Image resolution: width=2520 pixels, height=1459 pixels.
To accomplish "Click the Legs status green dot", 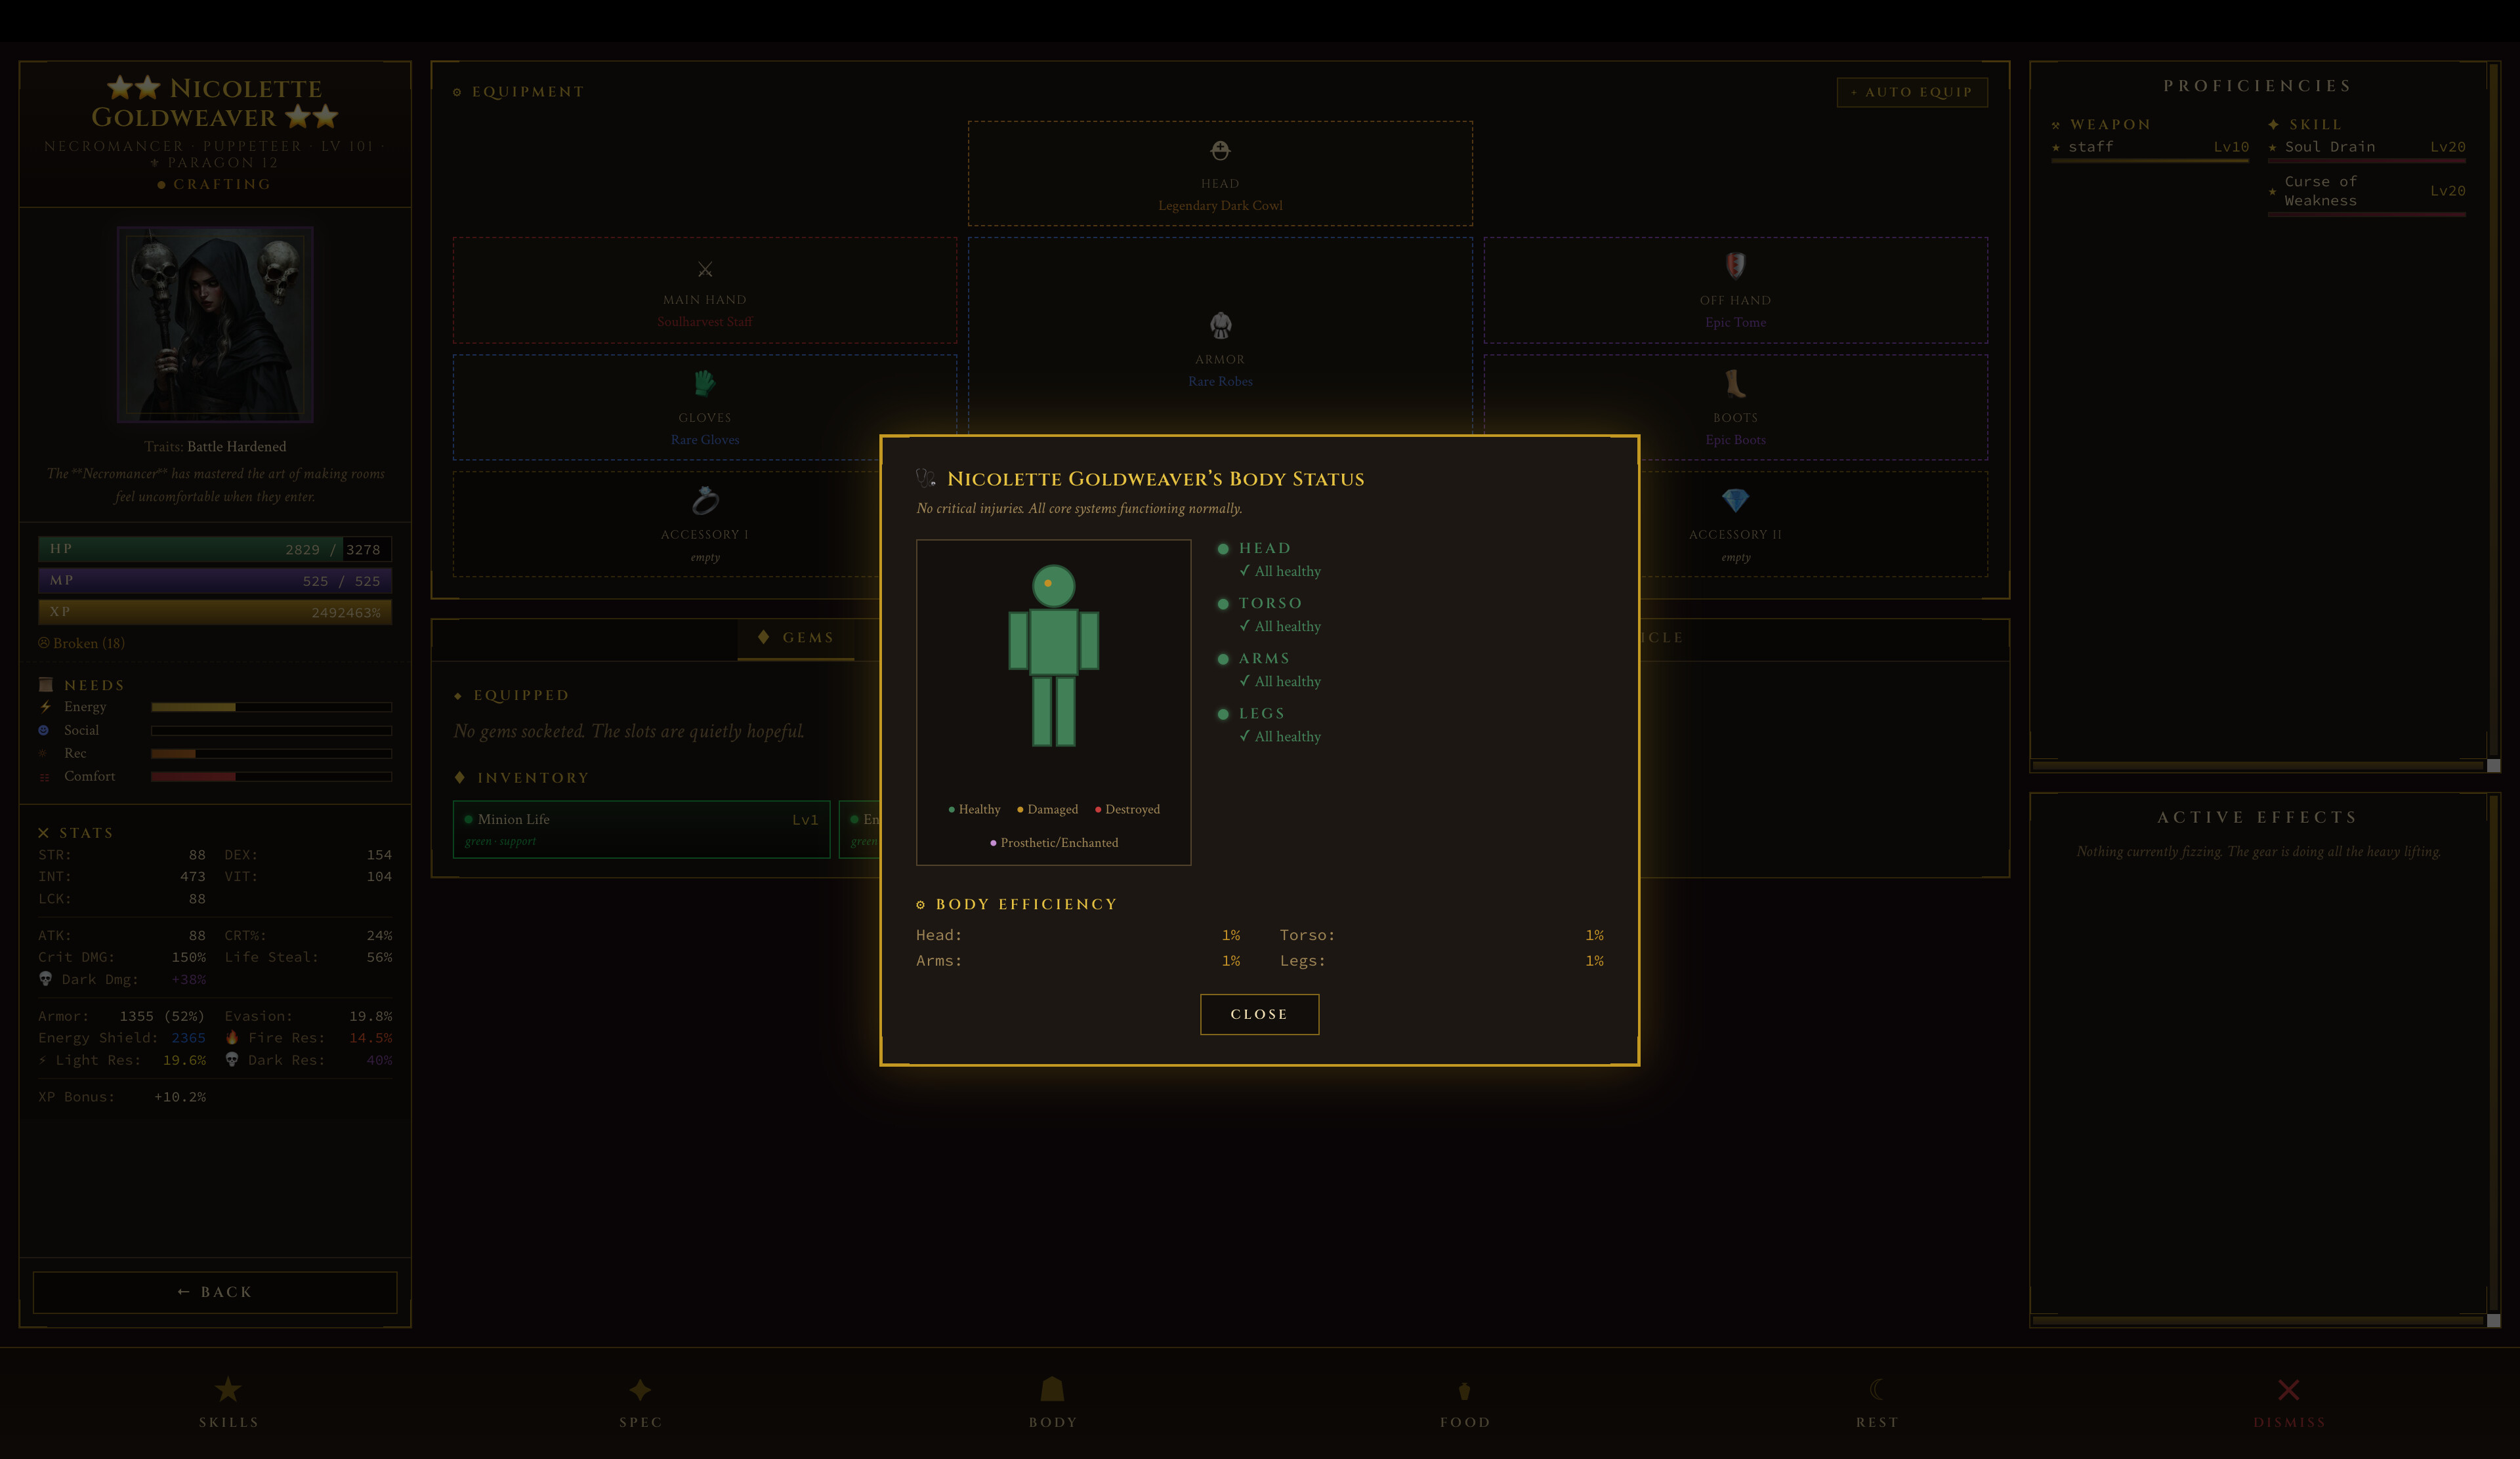I will [1223, 714].
